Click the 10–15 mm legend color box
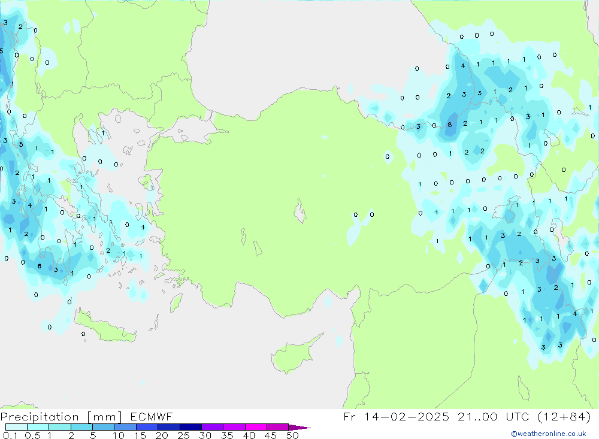 (x=125, y=427)
